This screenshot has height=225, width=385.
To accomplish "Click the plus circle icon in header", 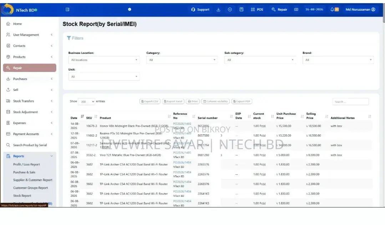I will point(230,10).
